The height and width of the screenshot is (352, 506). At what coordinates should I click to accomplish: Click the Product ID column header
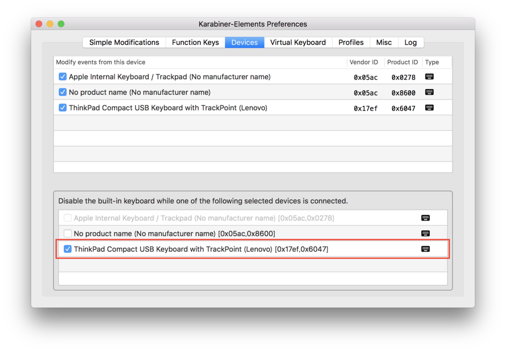pyautogui.click(x=402, y=62)
